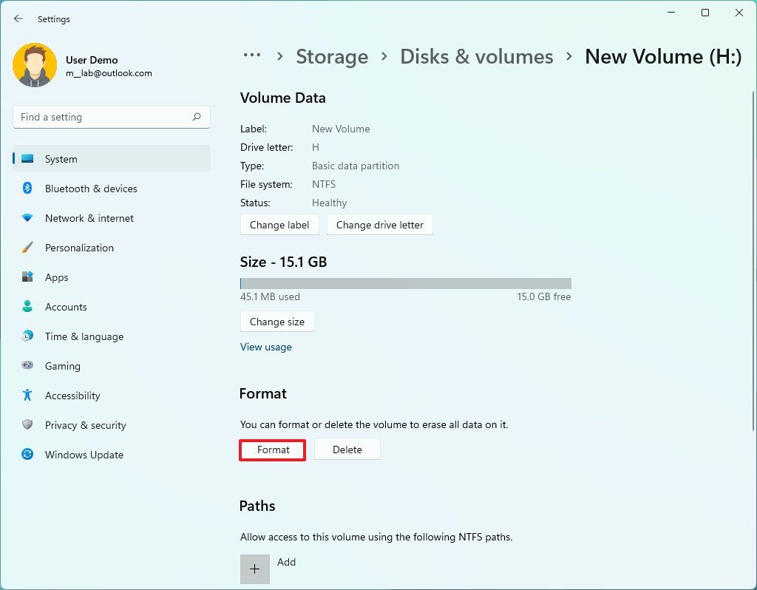The width and height of the screenshot is (757, 590).
Task: Open Accounts settings
Action: point(66,307)
